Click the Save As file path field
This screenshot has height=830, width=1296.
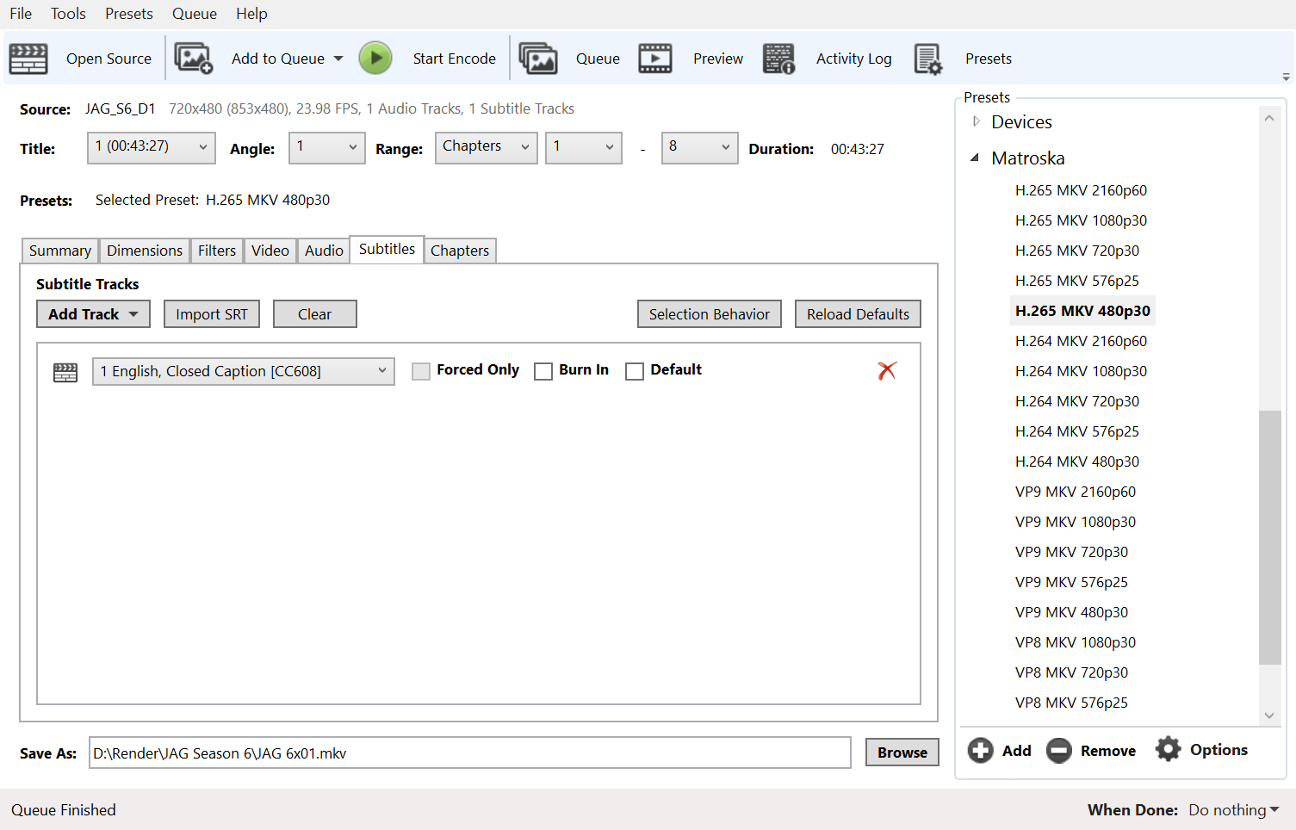(x=470, y=753)
